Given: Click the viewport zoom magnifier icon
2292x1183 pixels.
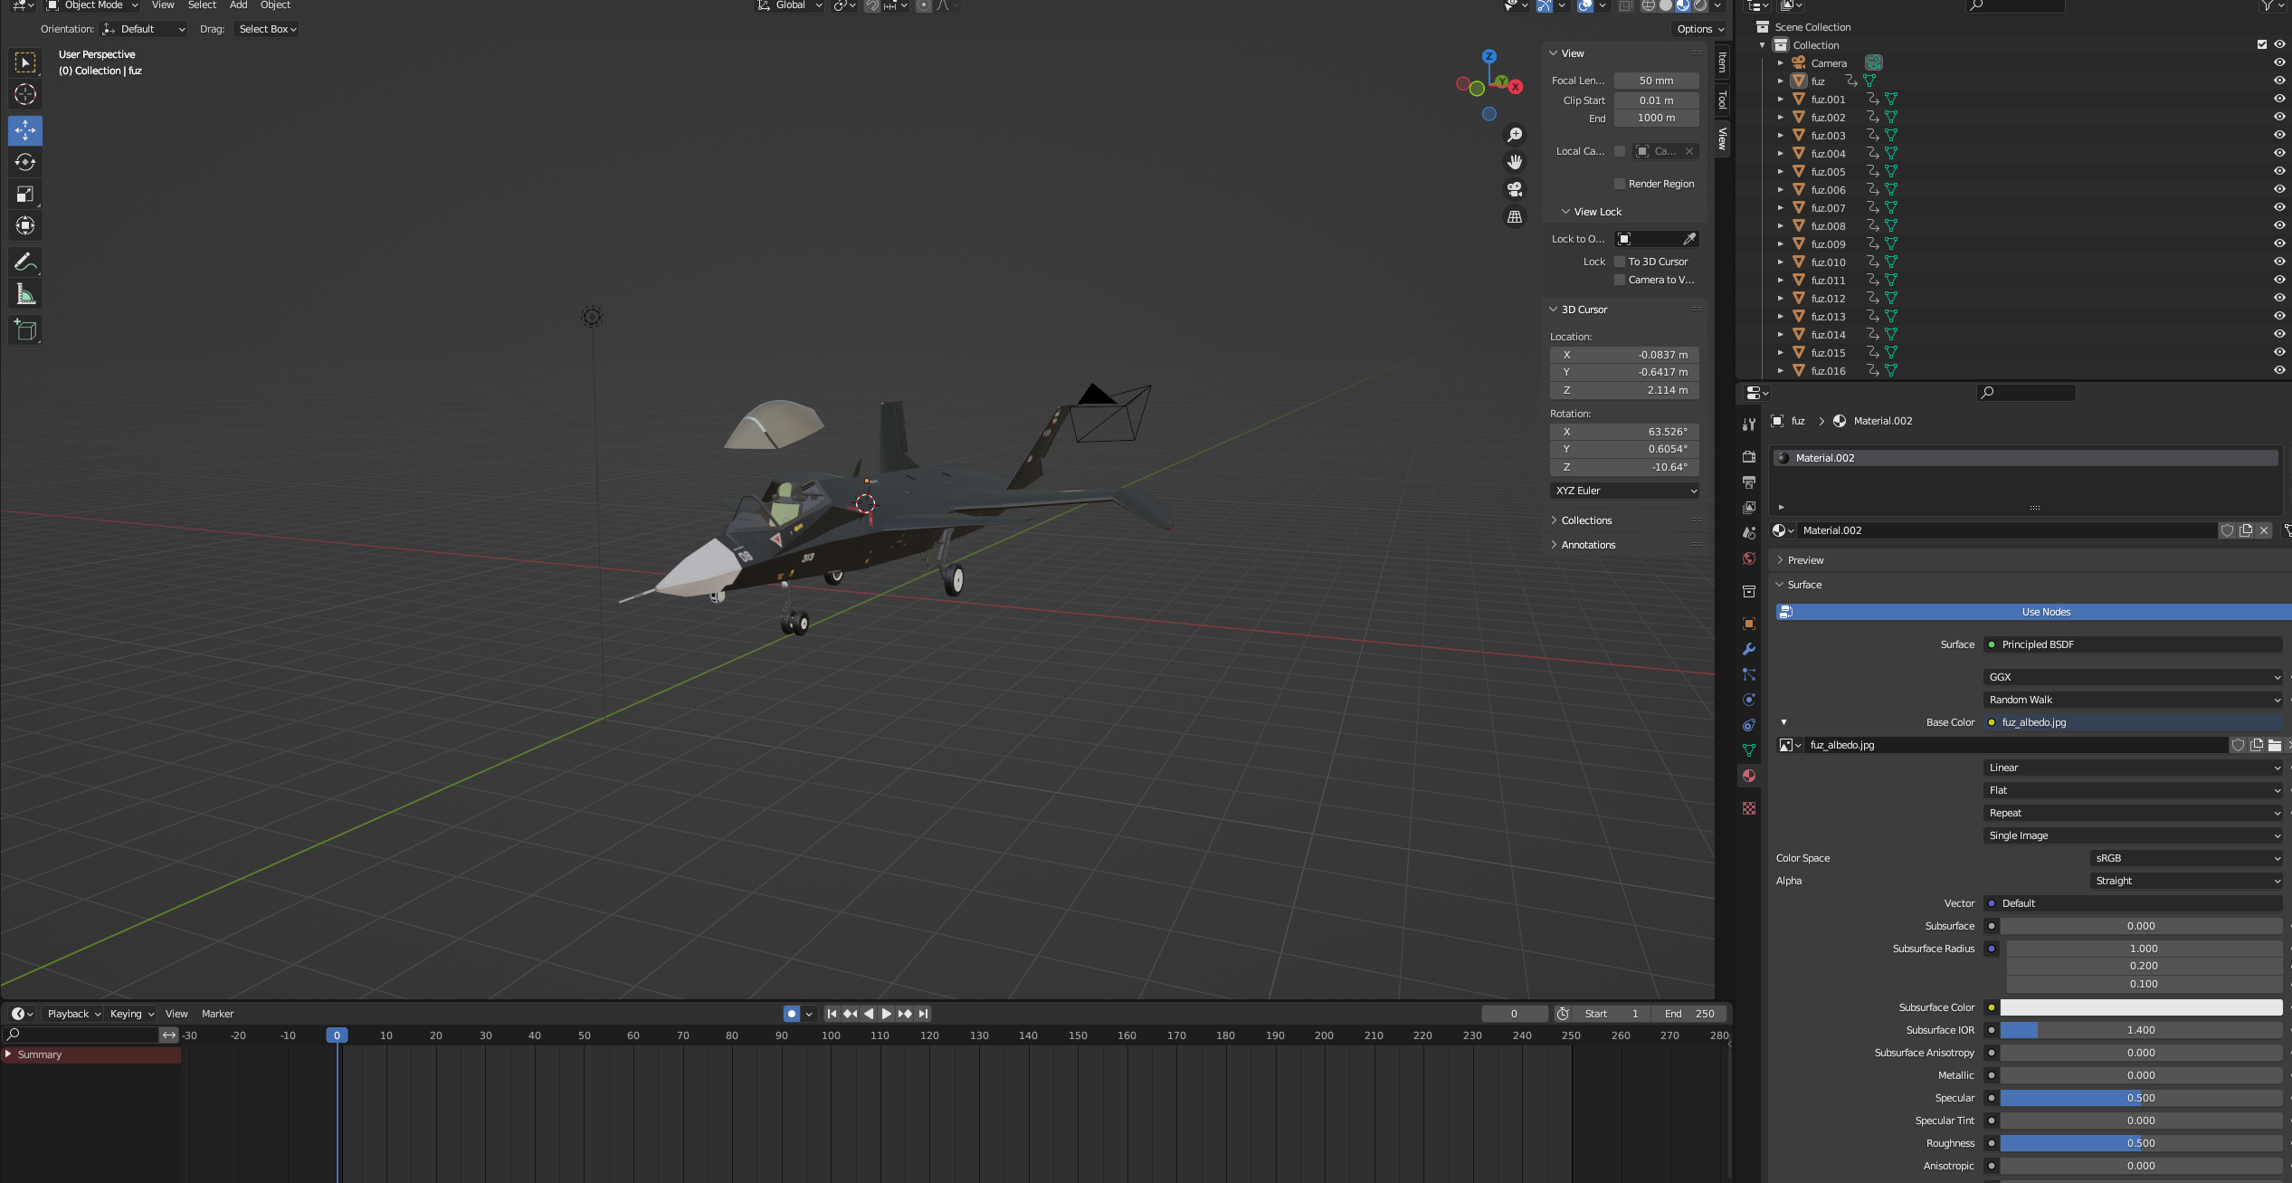Looking at the screenshot, I should coord(1515,135).
